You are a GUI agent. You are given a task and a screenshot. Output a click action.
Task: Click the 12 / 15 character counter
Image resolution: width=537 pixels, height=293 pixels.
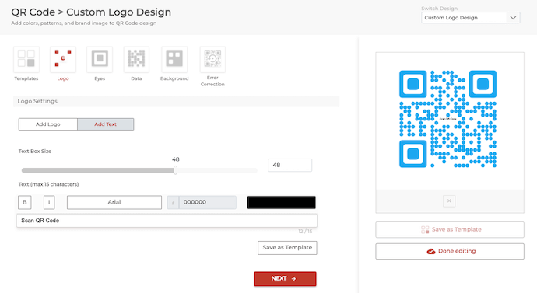(305, 232)
